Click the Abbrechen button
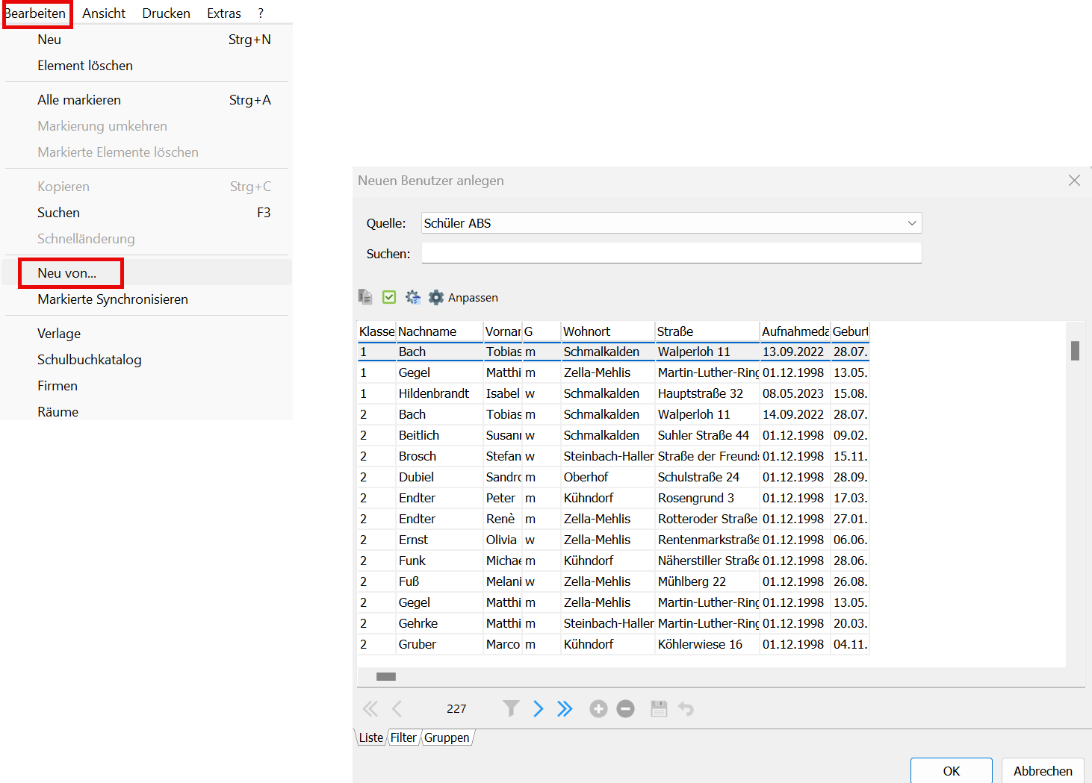Screen dimensions: 1092x783 1043,771
